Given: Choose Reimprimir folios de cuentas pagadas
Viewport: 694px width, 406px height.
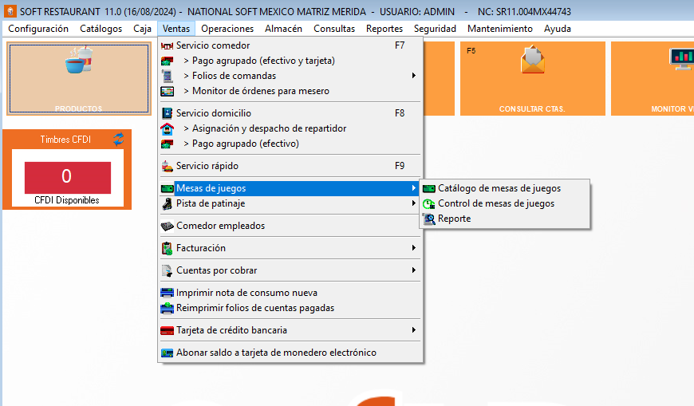Looking at the screenshot, I should click(290, 308).
